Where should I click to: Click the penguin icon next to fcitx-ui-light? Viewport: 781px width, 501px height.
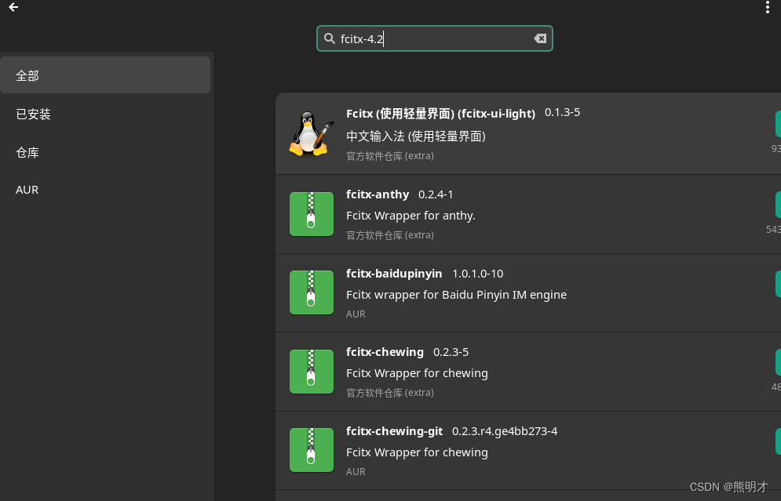[x=311, y=133]
